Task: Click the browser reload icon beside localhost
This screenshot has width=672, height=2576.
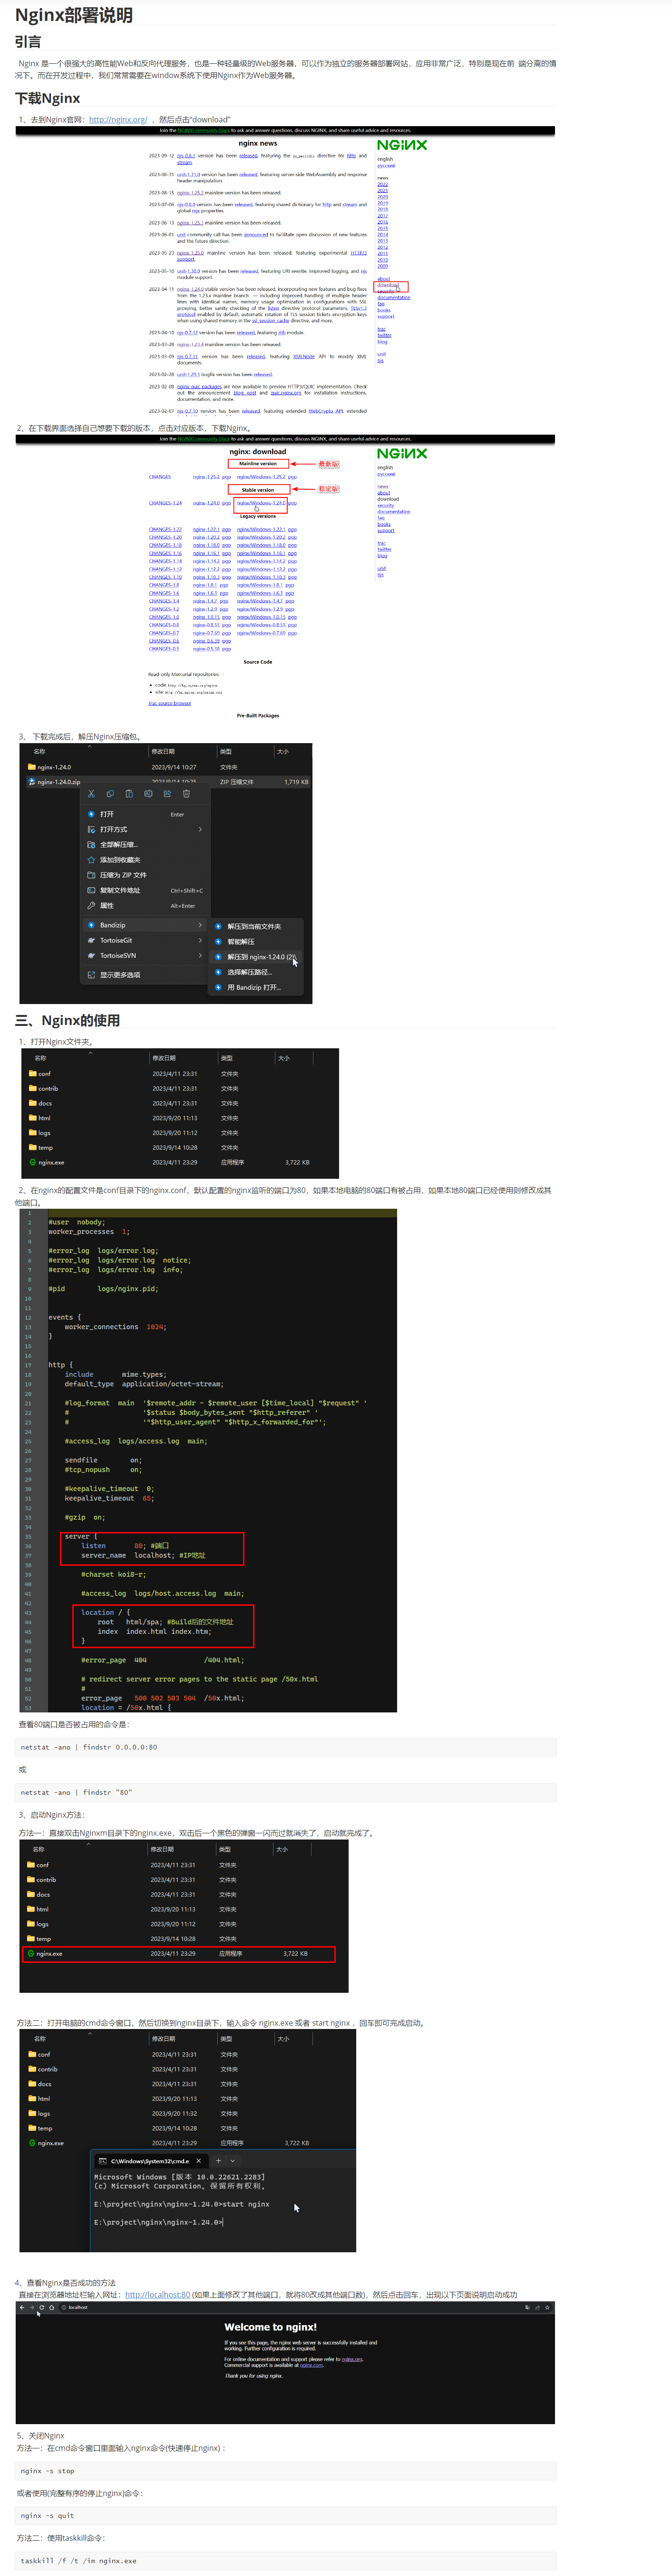Action: 41,2307
